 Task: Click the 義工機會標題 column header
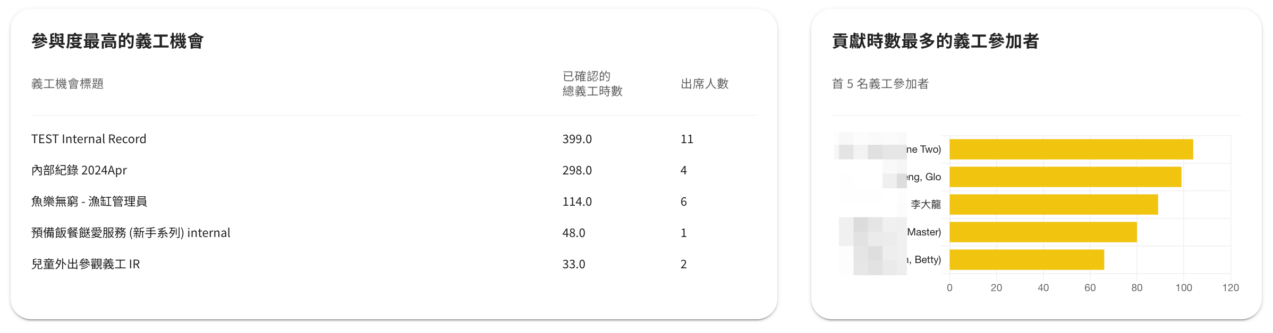click(x=67, y=84)
